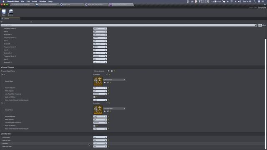
Task: Click the Bandwidth 1 slider field
Action: pyautogui.click(x=100, y=44)
